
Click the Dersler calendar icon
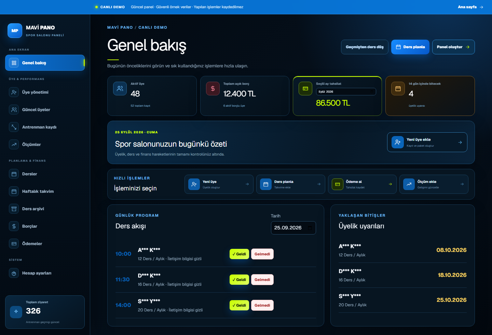14,174
